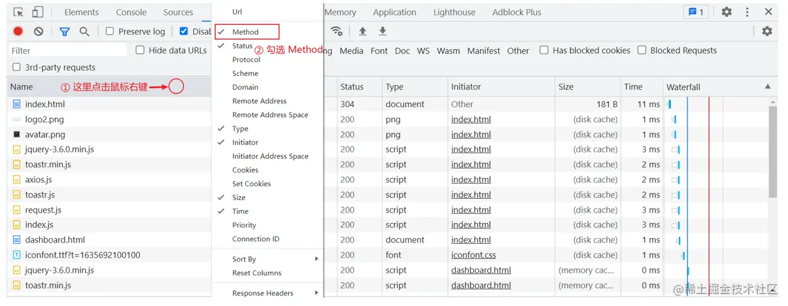Filter requests by WS type
Image resolution: width=788 pixels, height=306 pixels.
click(424, 50)
